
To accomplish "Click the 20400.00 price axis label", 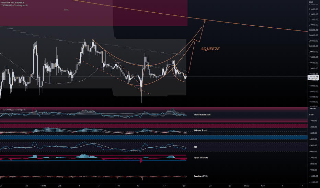I will click(314, 41).
